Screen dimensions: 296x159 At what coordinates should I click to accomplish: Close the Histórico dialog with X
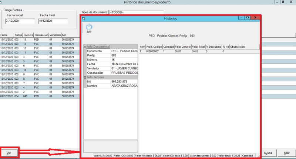coord(255,18)
